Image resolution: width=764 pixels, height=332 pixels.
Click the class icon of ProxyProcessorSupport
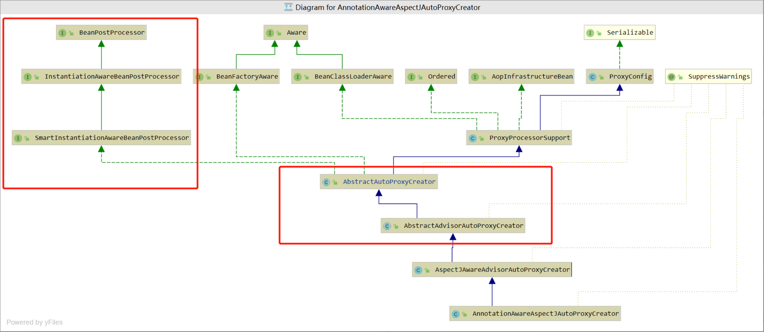pos(472,138)
